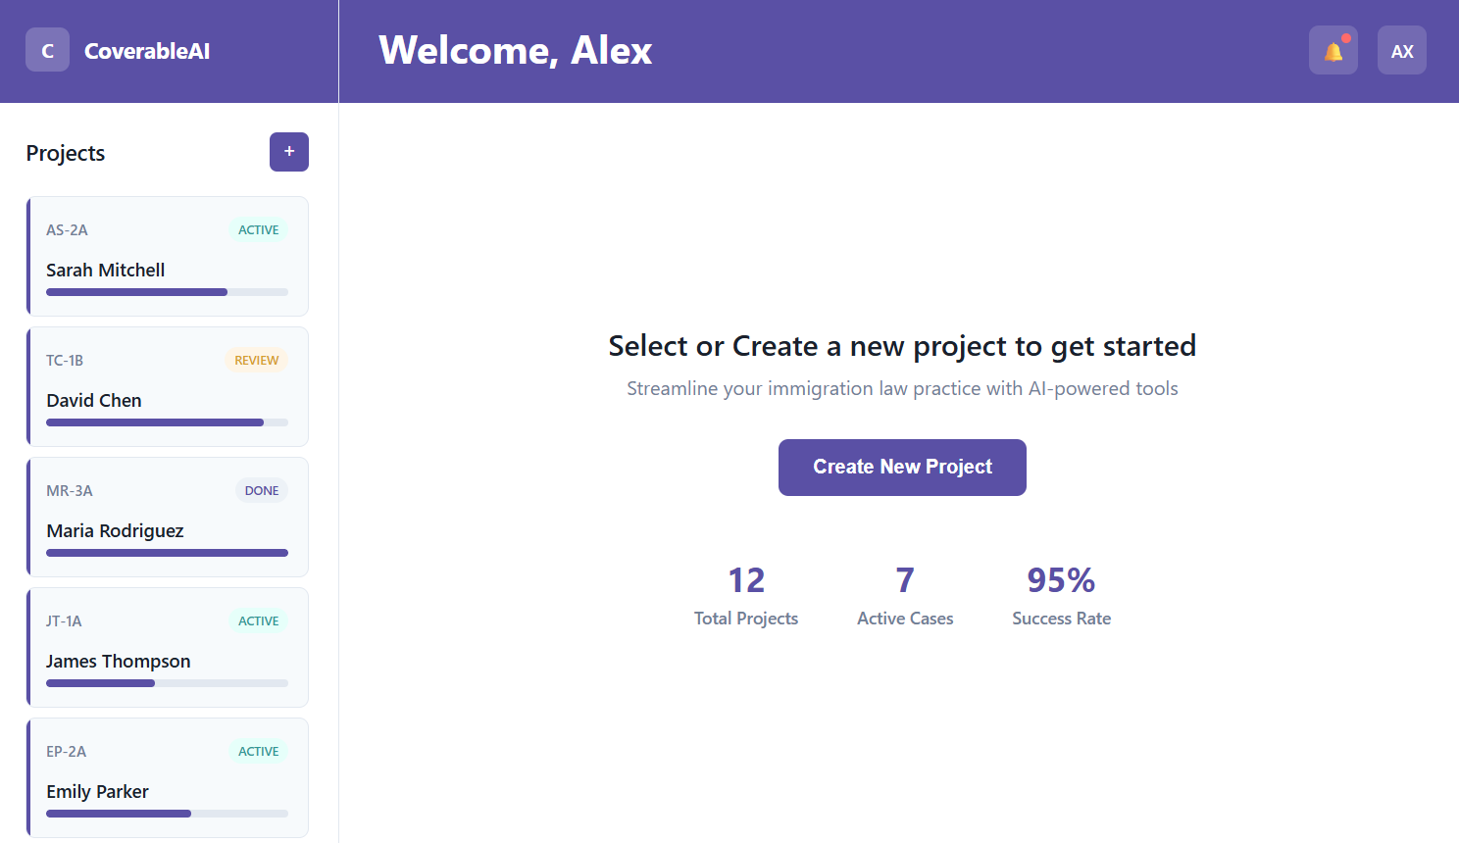Click the ACTIVE badge on EP-2A
This screenshot has height=843, width=1459.
click(259, 752)
